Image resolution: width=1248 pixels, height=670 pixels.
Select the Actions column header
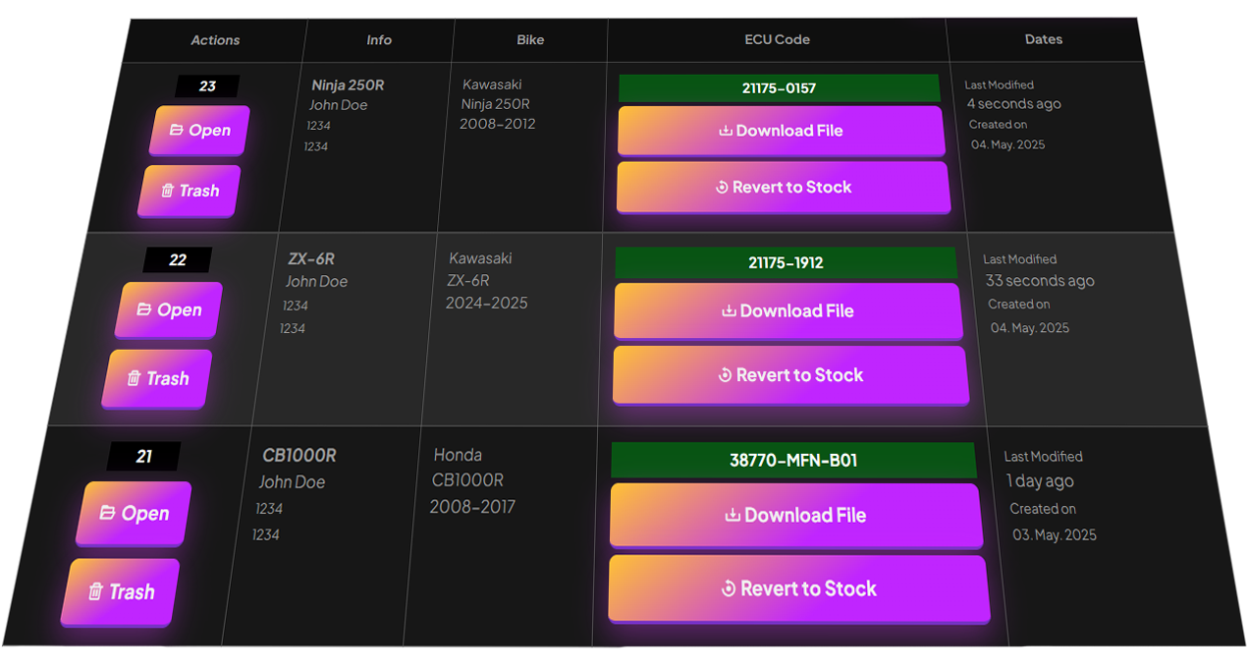coord(215,40)
